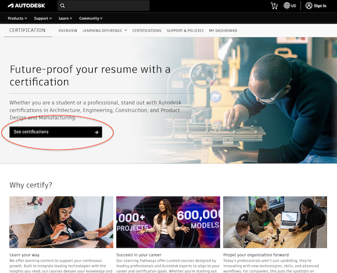Open the shopping cart icon

274,6
